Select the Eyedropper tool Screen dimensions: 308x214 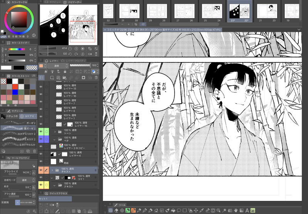point(202,211)
